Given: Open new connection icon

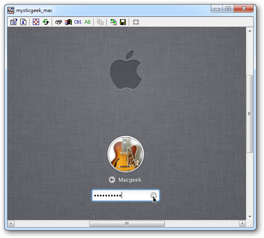Looking at the screenshot, I should click(x=113, y=22).
